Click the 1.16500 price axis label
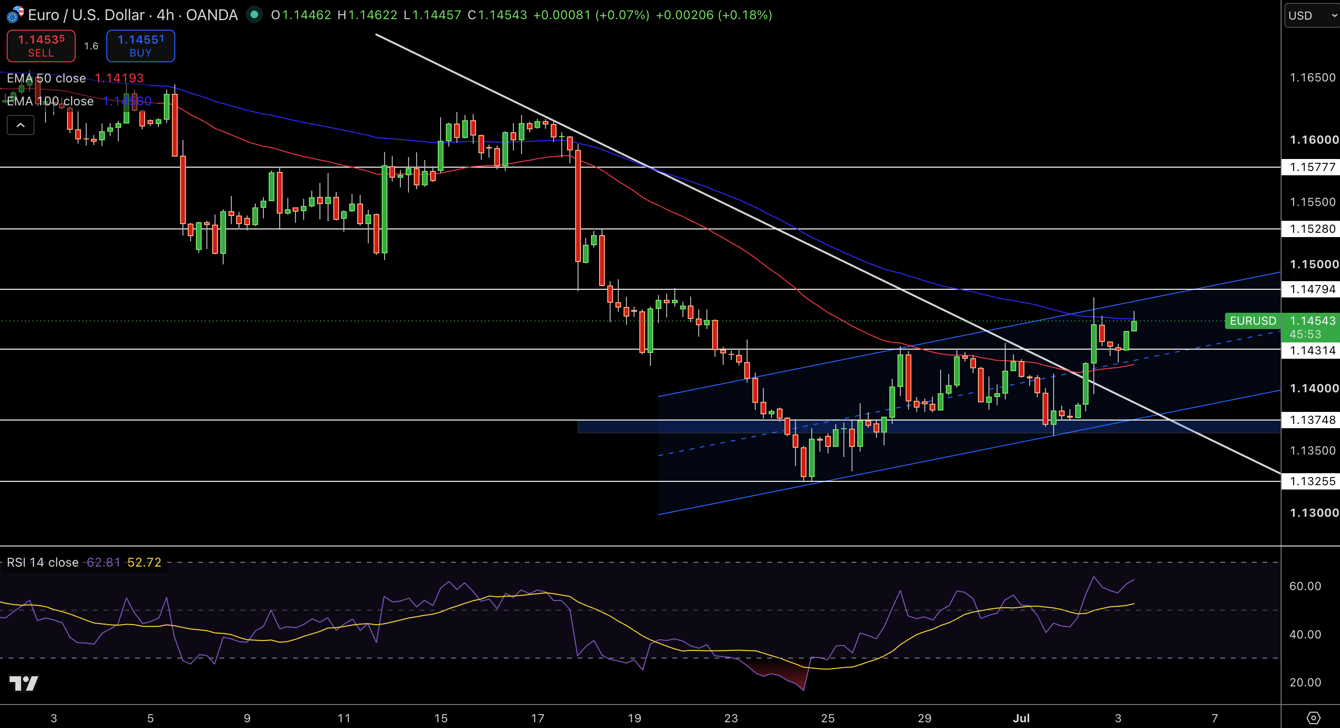The image size is (1340, 728). pyautogui.click(x=1312, y=78)
